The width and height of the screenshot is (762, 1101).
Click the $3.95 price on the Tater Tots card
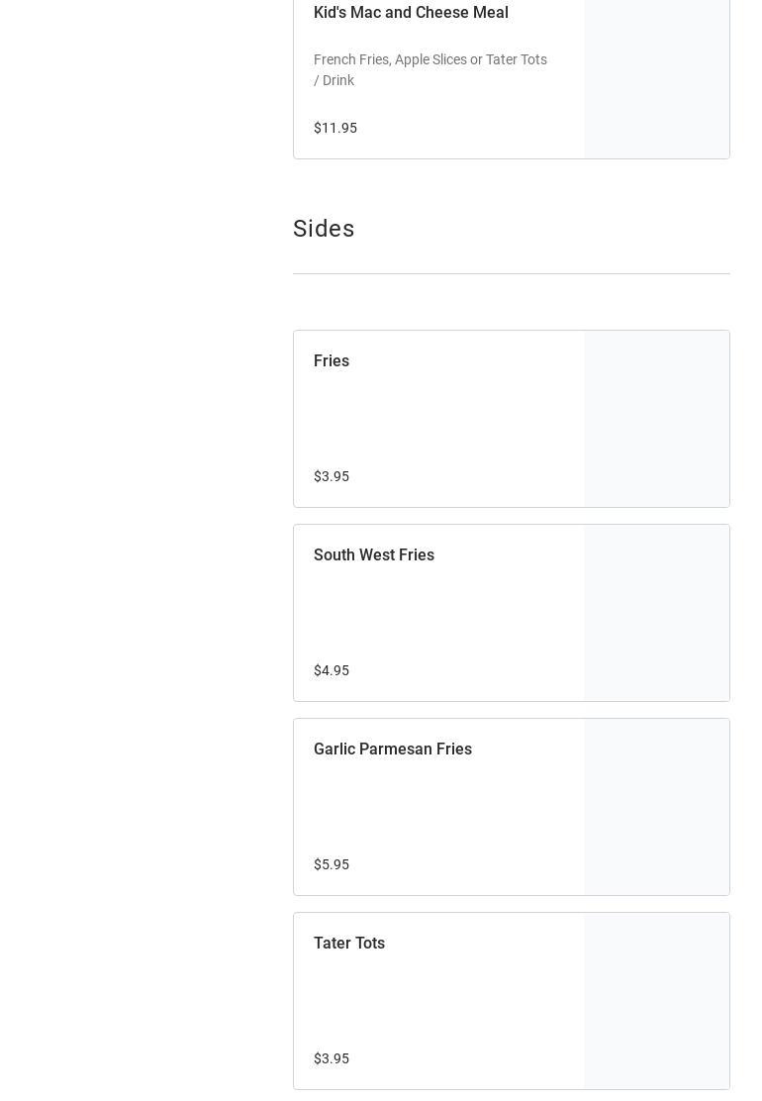pyautogui.click(x=332, y=1058)
